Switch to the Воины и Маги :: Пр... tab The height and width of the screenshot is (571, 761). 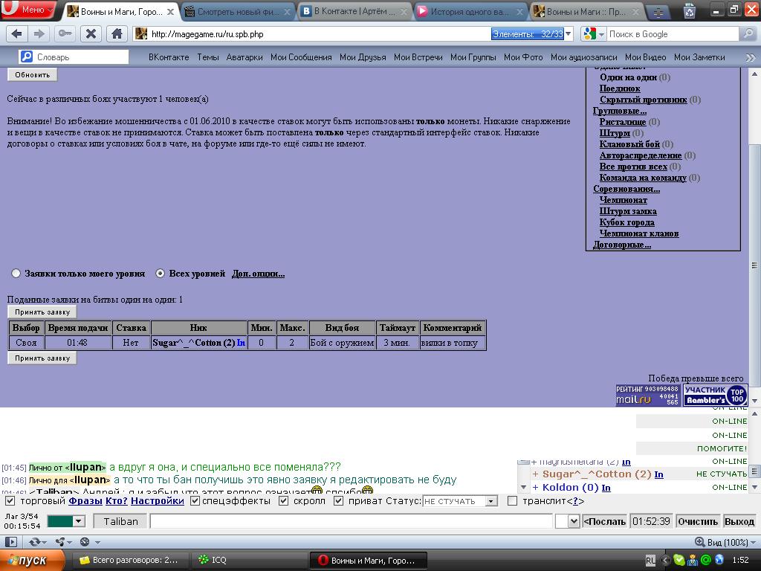pyautogui.click(x=586, y=12)
